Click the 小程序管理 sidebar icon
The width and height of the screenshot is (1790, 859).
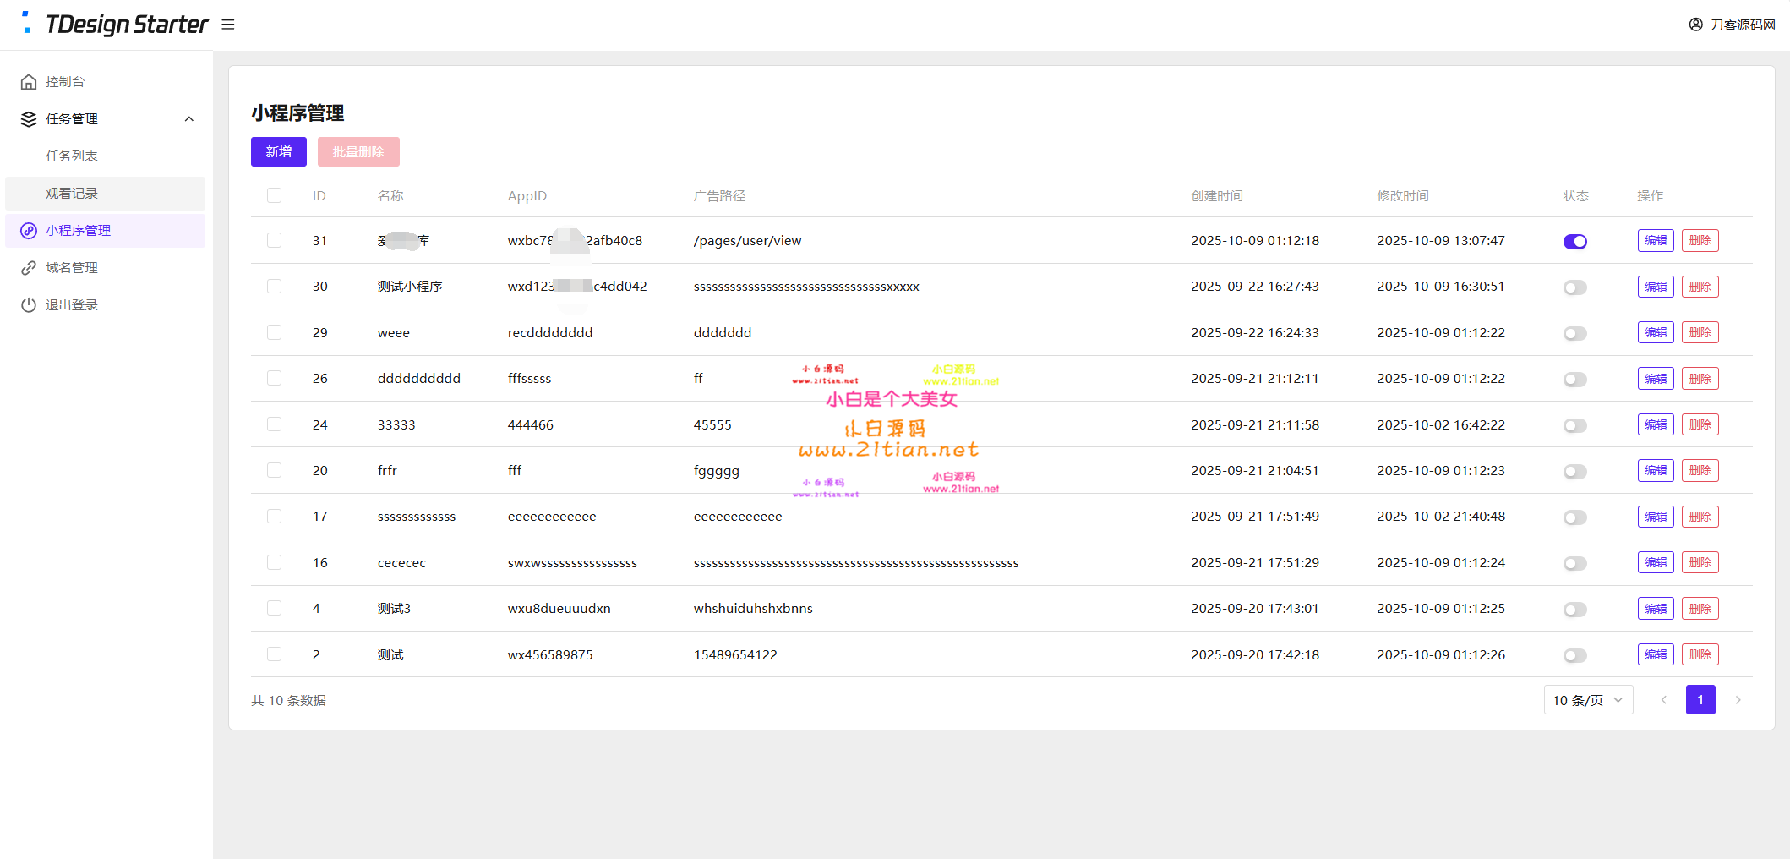pos(29,231)
